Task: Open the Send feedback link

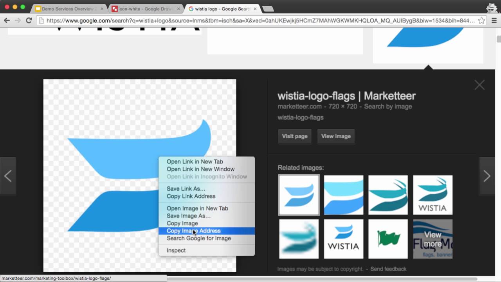Action: click(388, 269)
